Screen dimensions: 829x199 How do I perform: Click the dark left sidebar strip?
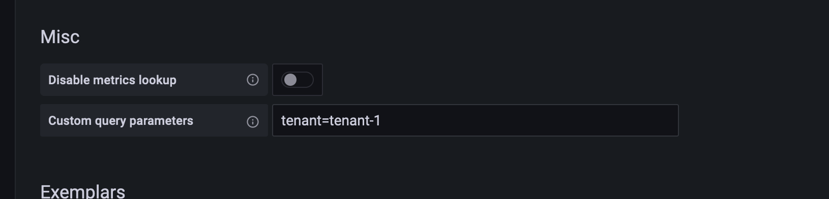pos(8,99)
